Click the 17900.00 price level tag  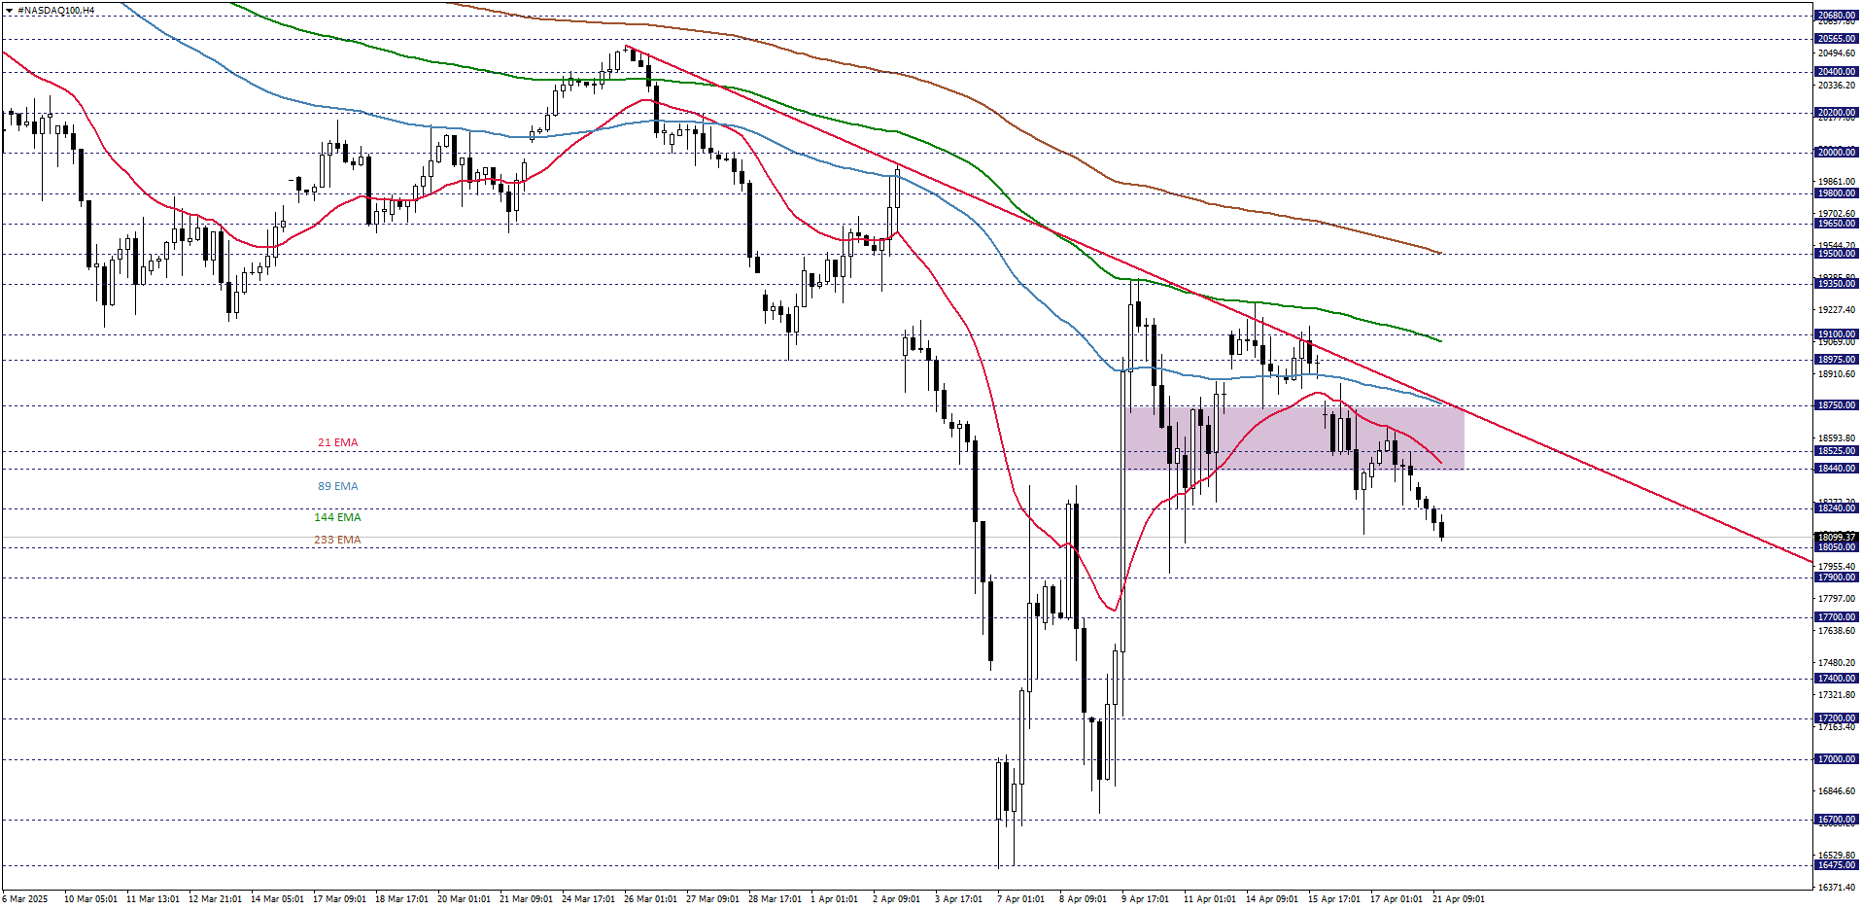[1836, 577]
